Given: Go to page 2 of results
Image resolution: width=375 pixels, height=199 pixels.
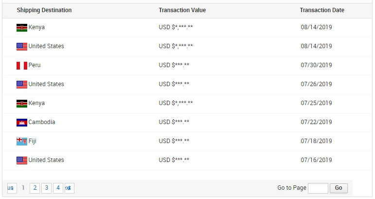Looking at the screenshot, I should [35, 188].
